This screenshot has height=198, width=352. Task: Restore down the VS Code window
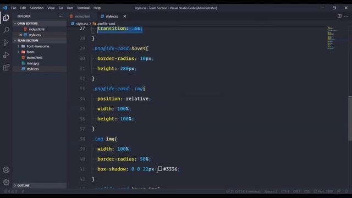(x=334, y=8)
